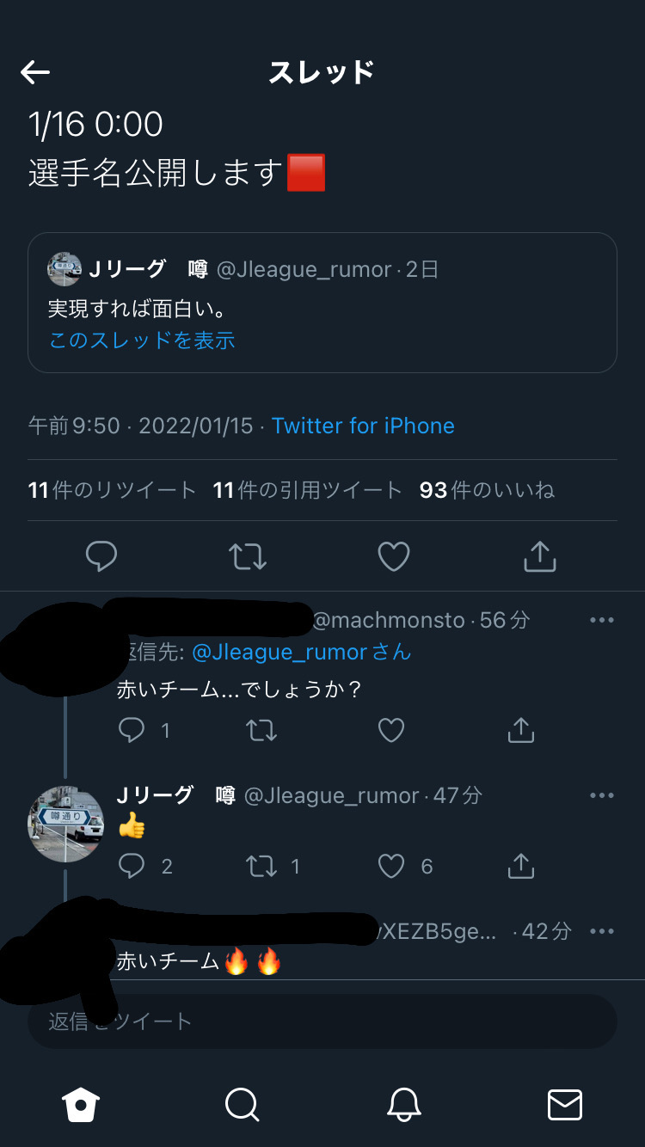Image resolution: width=645 pixels, height=1147 pixels.
Task: Open Jleague_rumor profile picture in reply
Action: (66, 824)
